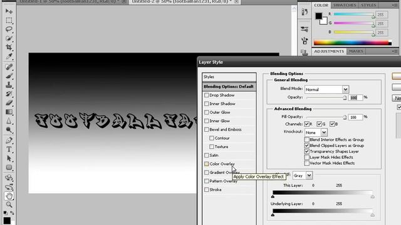
Task: Select the Blur tool
Action: pyautogui.click(x=9, y=121)
